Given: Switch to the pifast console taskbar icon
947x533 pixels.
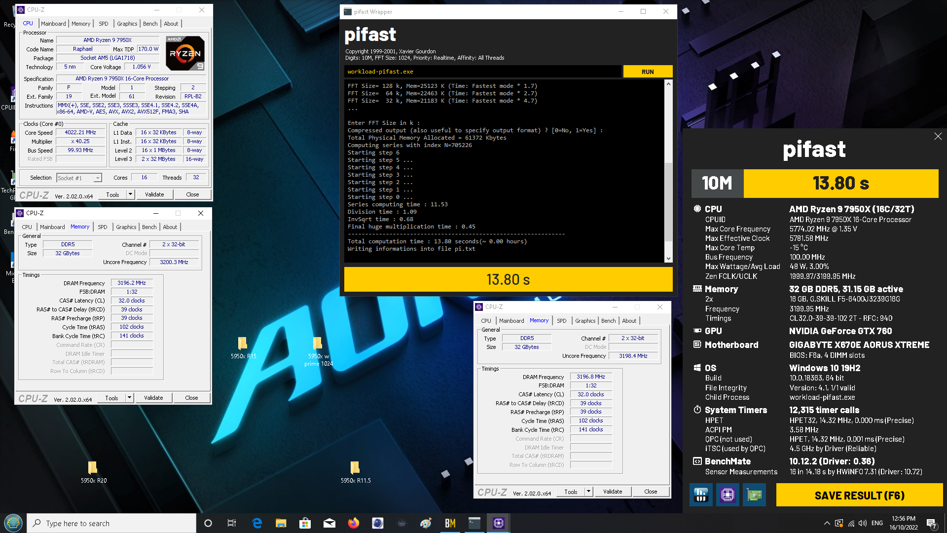Looking at the screenshot, I should coord(474,523).
